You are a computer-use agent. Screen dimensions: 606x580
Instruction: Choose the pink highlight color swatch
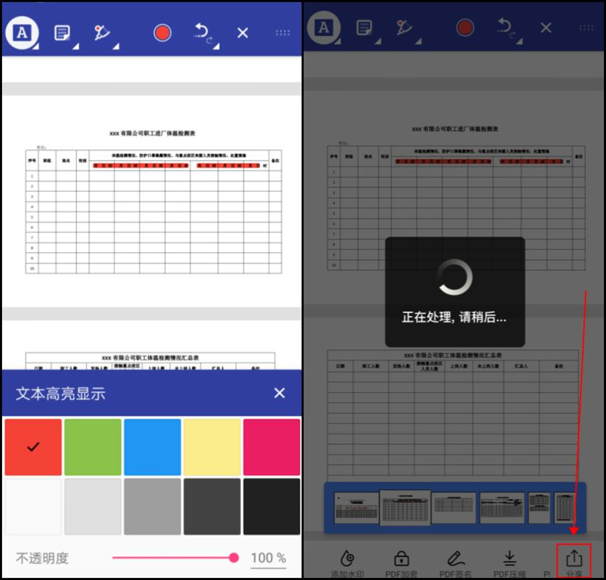[272, 447]
